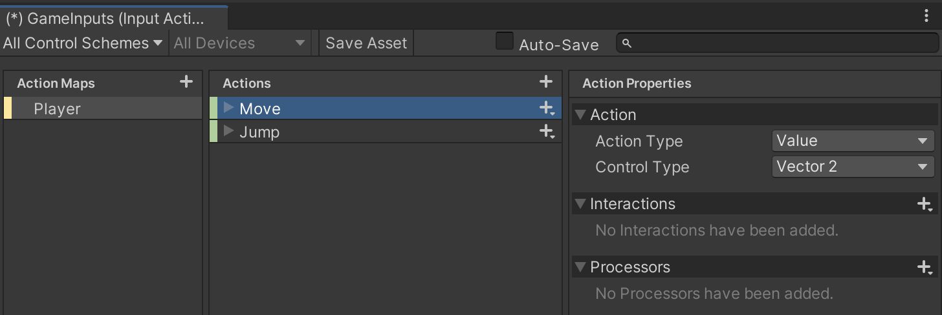Enable the Auto-Save checkbox
942x315 pixels.
(x=505, y=41)
